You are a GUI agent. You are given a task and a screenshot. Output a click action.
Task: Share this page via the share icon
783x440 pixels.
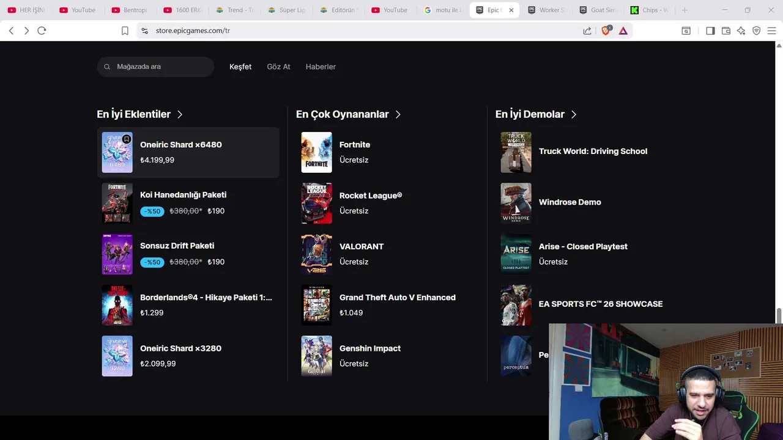(x=587, y=31)
